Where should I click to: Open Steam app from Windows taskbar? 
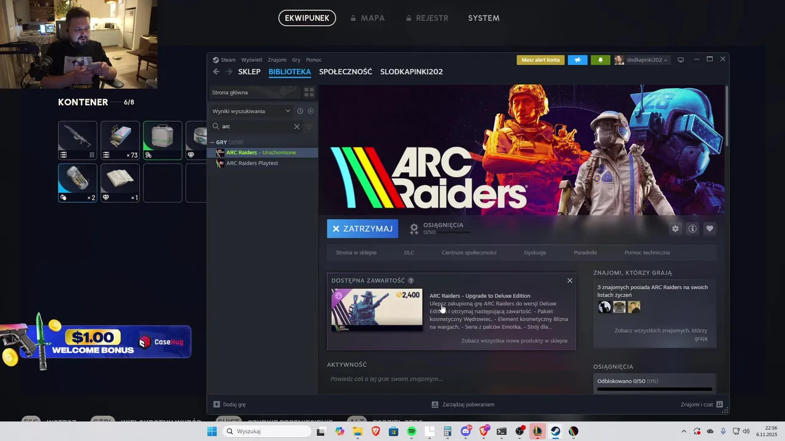(x=555, y=431)
